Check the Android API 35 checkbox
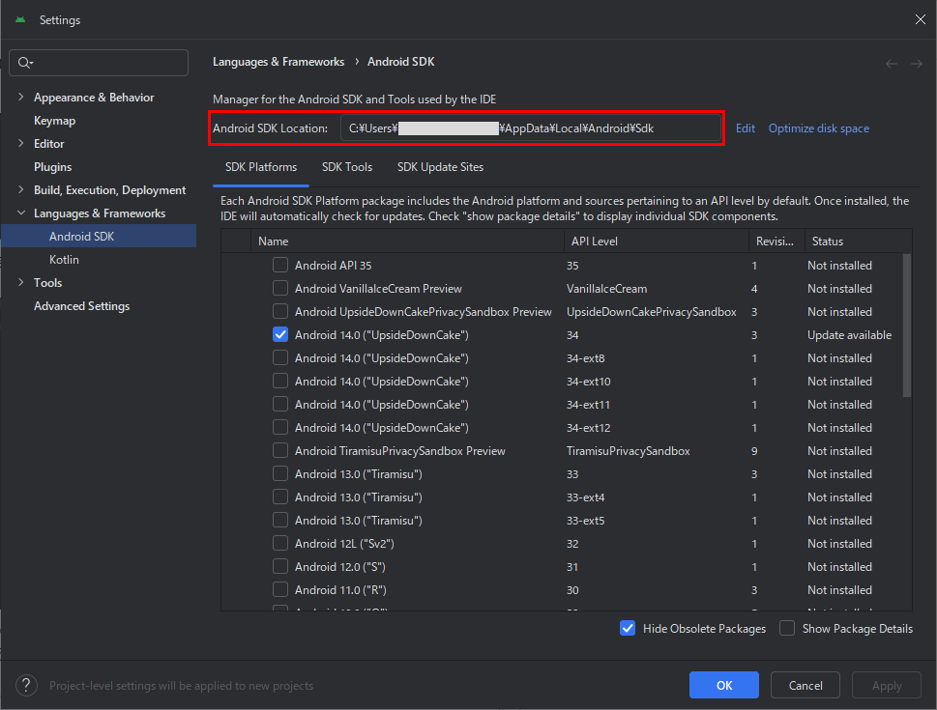This screenshot has height=710, width=937. tap(280, 265)
